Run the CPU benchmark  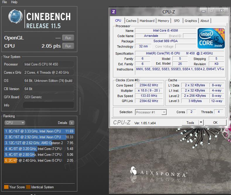click(68, 46)
